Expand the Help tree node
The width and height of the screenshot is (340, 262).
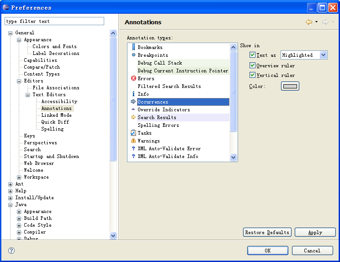(x=10, y=191)
